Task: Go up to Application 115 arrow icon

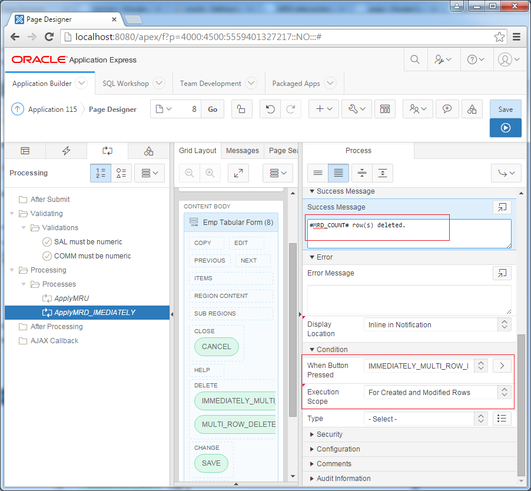Action: (18, 110)
